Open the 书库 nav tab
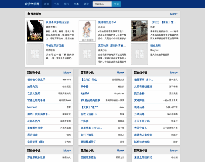Screen dimensions: 205x162 tap(56, 4)
